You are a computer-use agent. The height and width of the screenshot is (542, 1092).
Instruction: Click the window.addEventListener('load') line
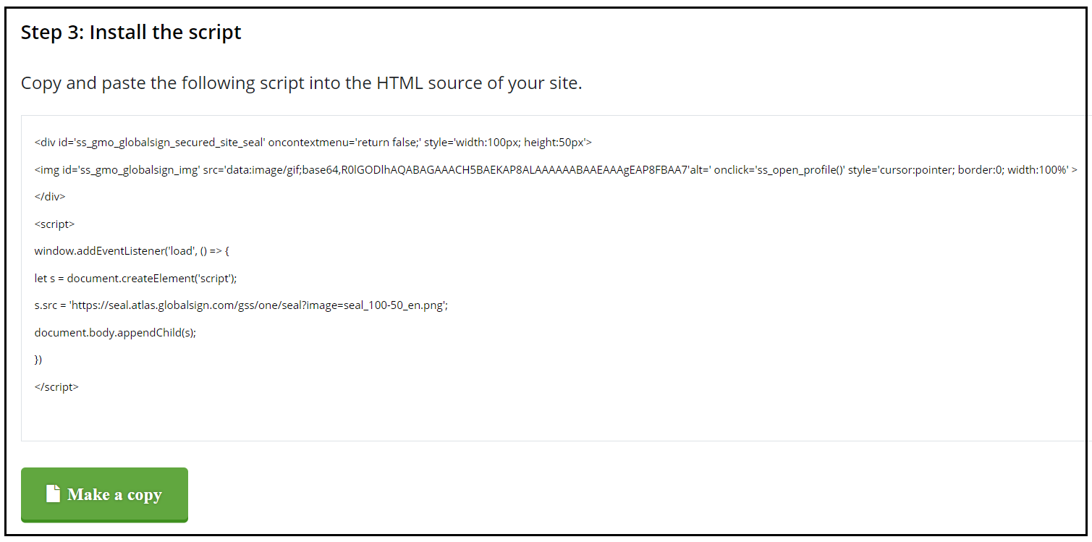coord(132,251)
